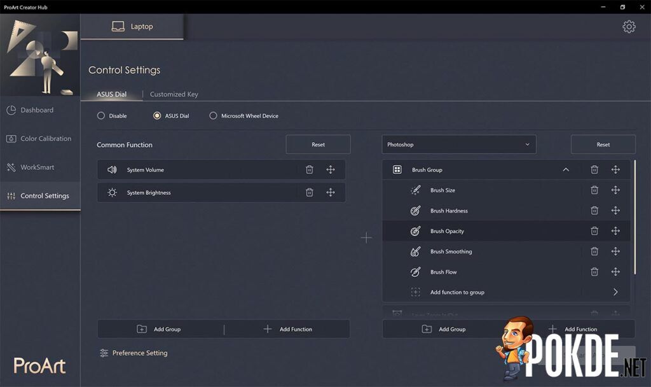
Task: Open the settings gear icon
Action: (x=629, y=27)
